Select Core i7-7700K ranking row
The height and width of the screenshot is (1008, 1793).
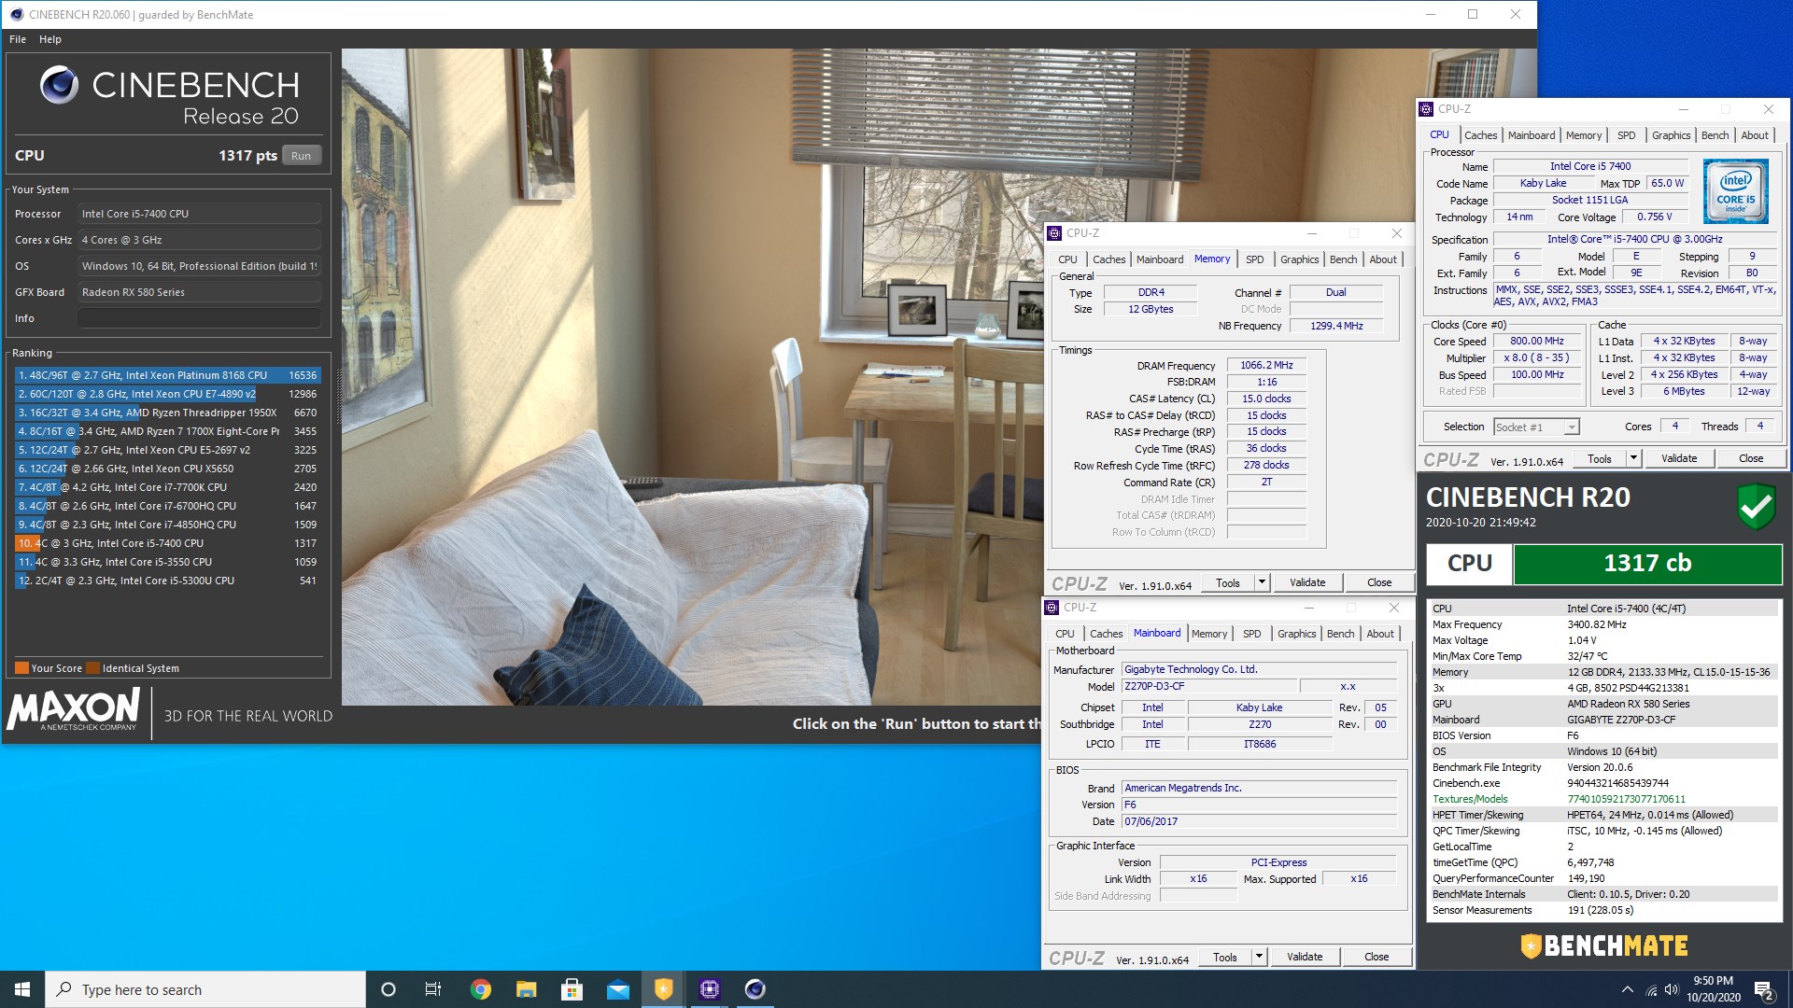168,487
